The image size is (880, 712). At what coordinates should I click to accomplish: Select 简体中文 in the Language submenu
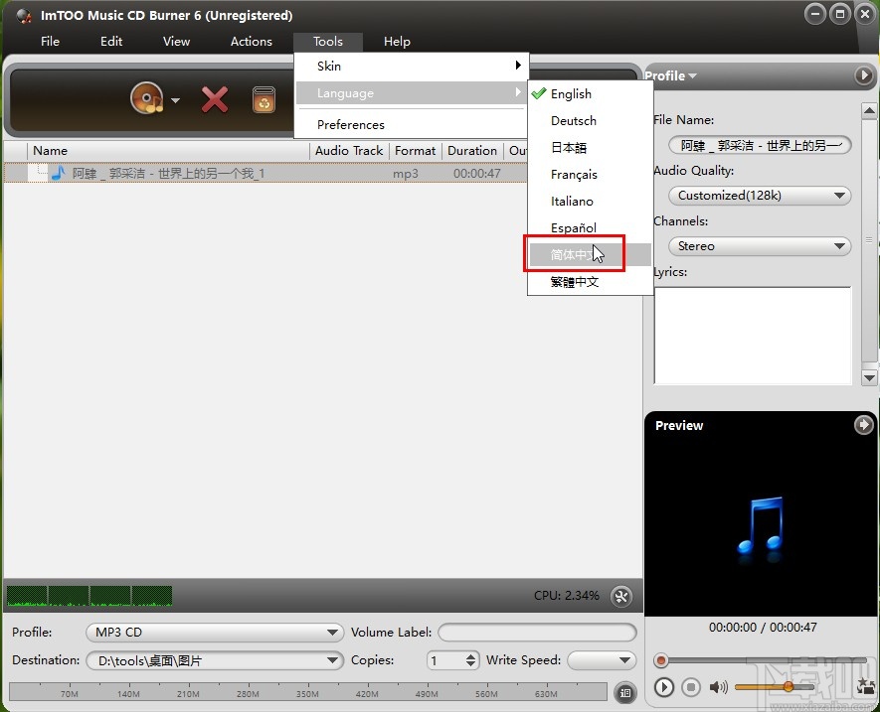pos(573,254)
